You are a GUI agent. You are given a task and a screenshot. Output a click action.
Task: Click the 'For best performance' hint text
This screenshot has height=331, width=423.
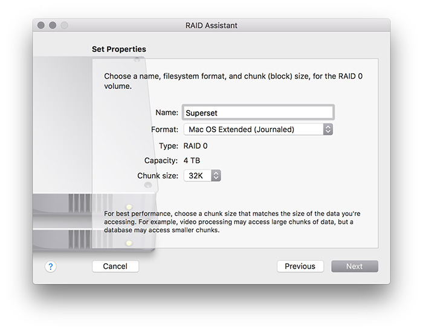click(232, 222)
